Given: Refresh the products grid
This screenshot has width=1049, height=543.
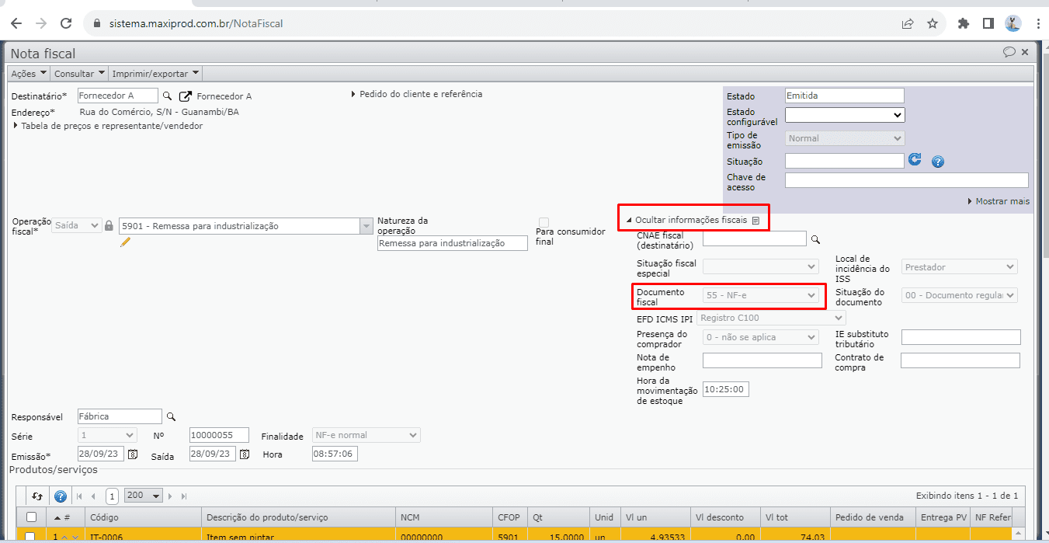Looking at the screenshot, I should point(37,496).
